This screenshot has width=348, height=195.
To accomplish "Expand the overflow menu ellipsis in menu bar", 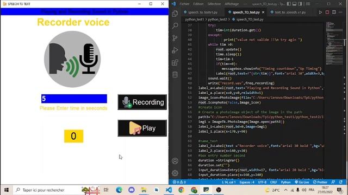I will pyautogui.click(x=245, y=4).
